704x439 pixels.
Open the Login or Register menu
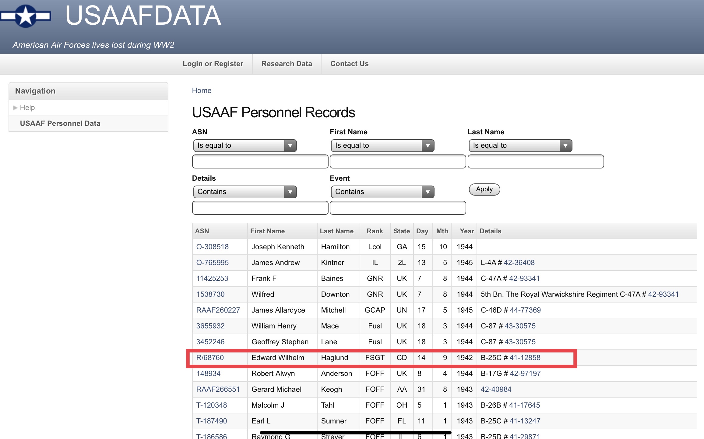[x=213, y=64]
